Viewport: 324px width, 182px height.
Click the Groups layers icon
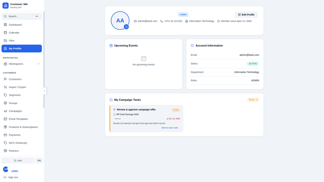point(5,103)
